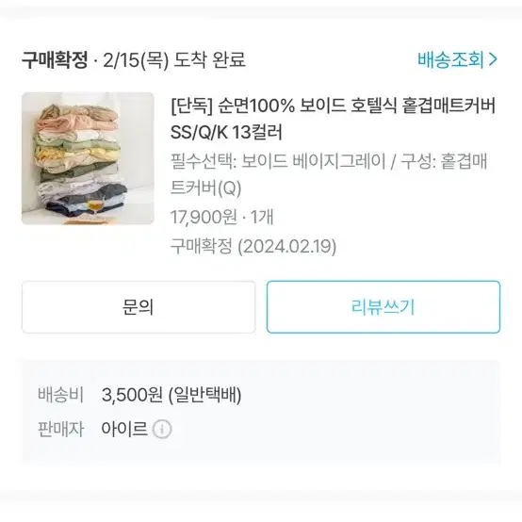Select the SS/Q/K 13컬러 title line
This screenshot has height=522, width=522.
click(x=226, y=132)
